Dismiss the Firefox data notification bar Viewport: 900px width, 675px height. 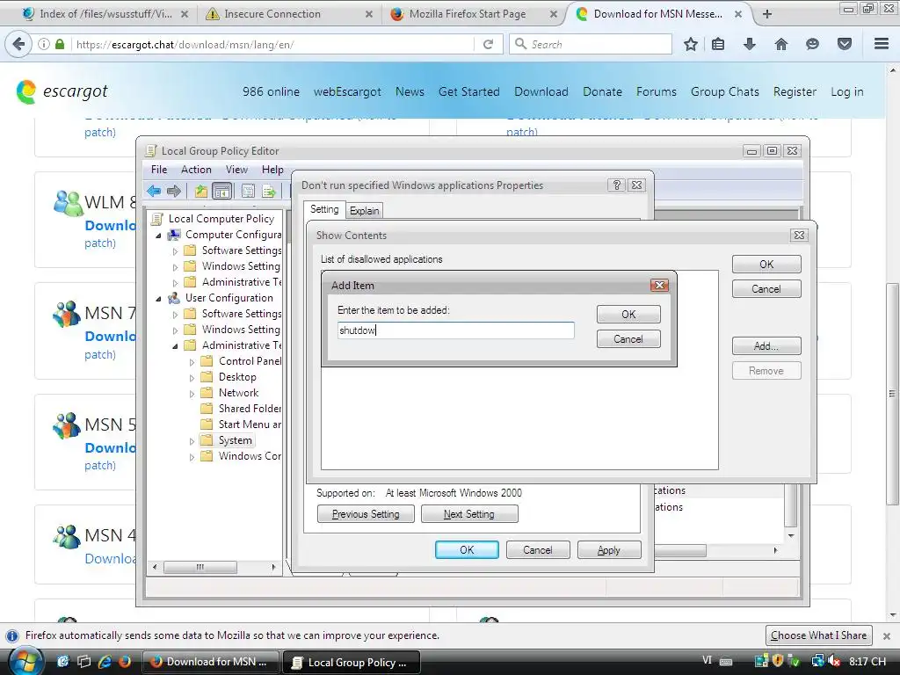coord(887,636)
